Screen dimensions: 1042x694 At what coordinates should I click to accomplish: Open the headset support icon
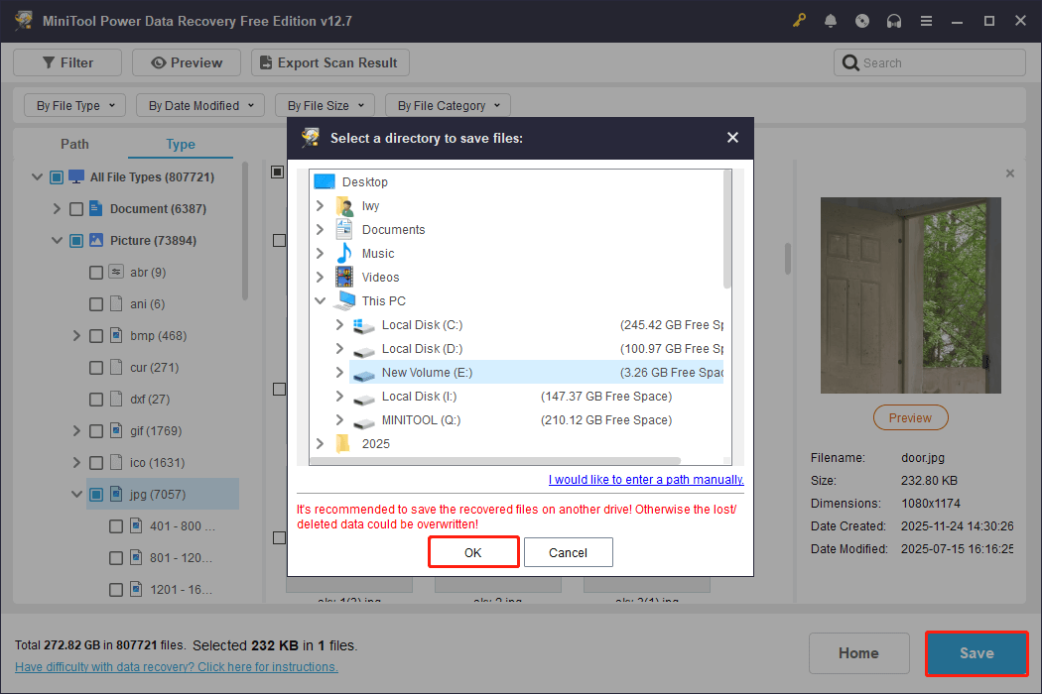coord(894,20)
